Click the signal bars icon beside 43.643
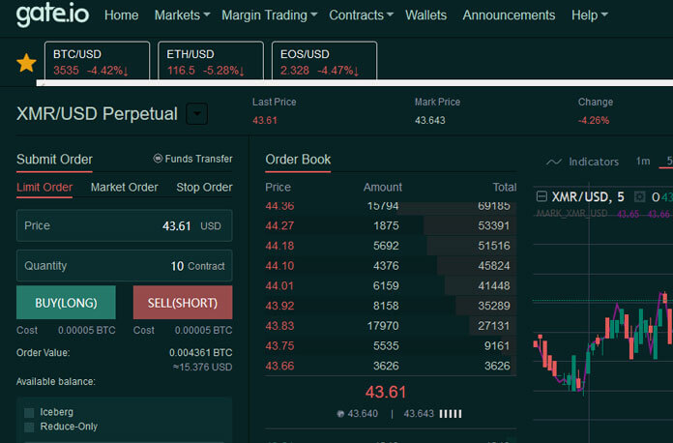The height and width of the screenshot is (443, 673). point(451,414)
